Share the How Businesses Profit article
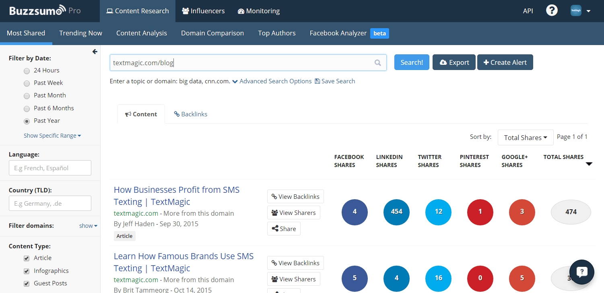The image size is (604, 293). 284,229
